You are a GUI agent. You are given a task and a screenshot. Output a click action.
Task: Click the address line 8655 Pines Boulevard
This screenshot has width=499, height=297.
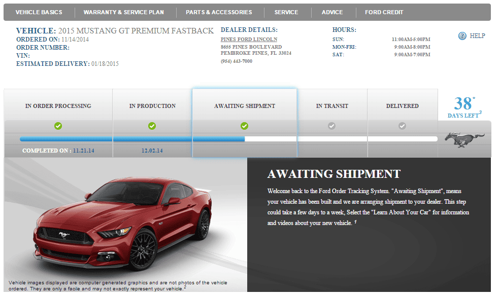tap(251, 47)
